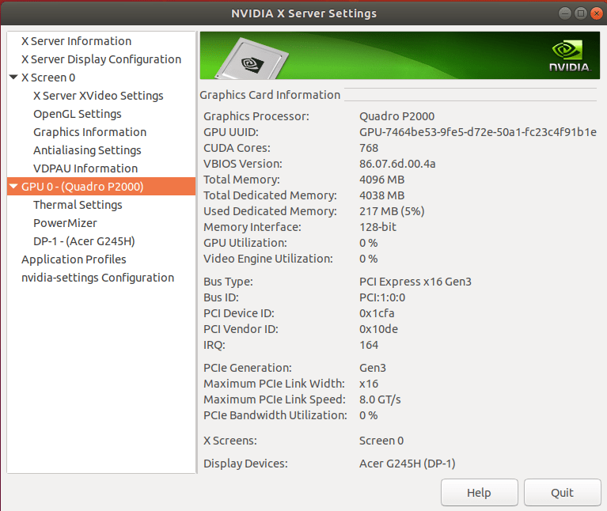The height and width of the screenshot is (511, 607).
Task: Collapse the X Screen 0 tree arrow
Action: [13, 77]
